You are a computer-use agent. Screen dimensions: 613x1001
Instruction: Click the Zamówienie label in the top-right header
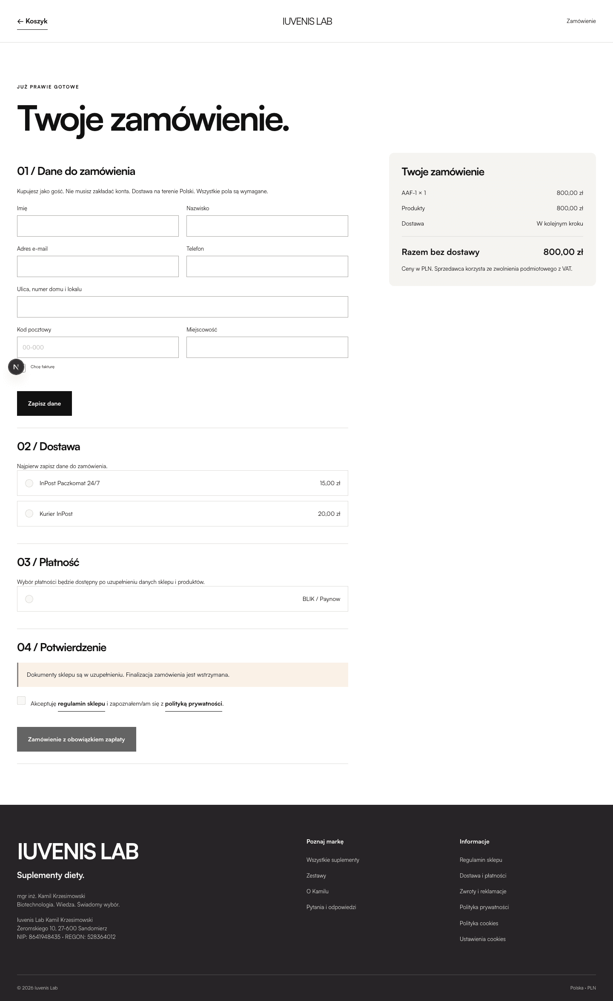coord(581,21)
